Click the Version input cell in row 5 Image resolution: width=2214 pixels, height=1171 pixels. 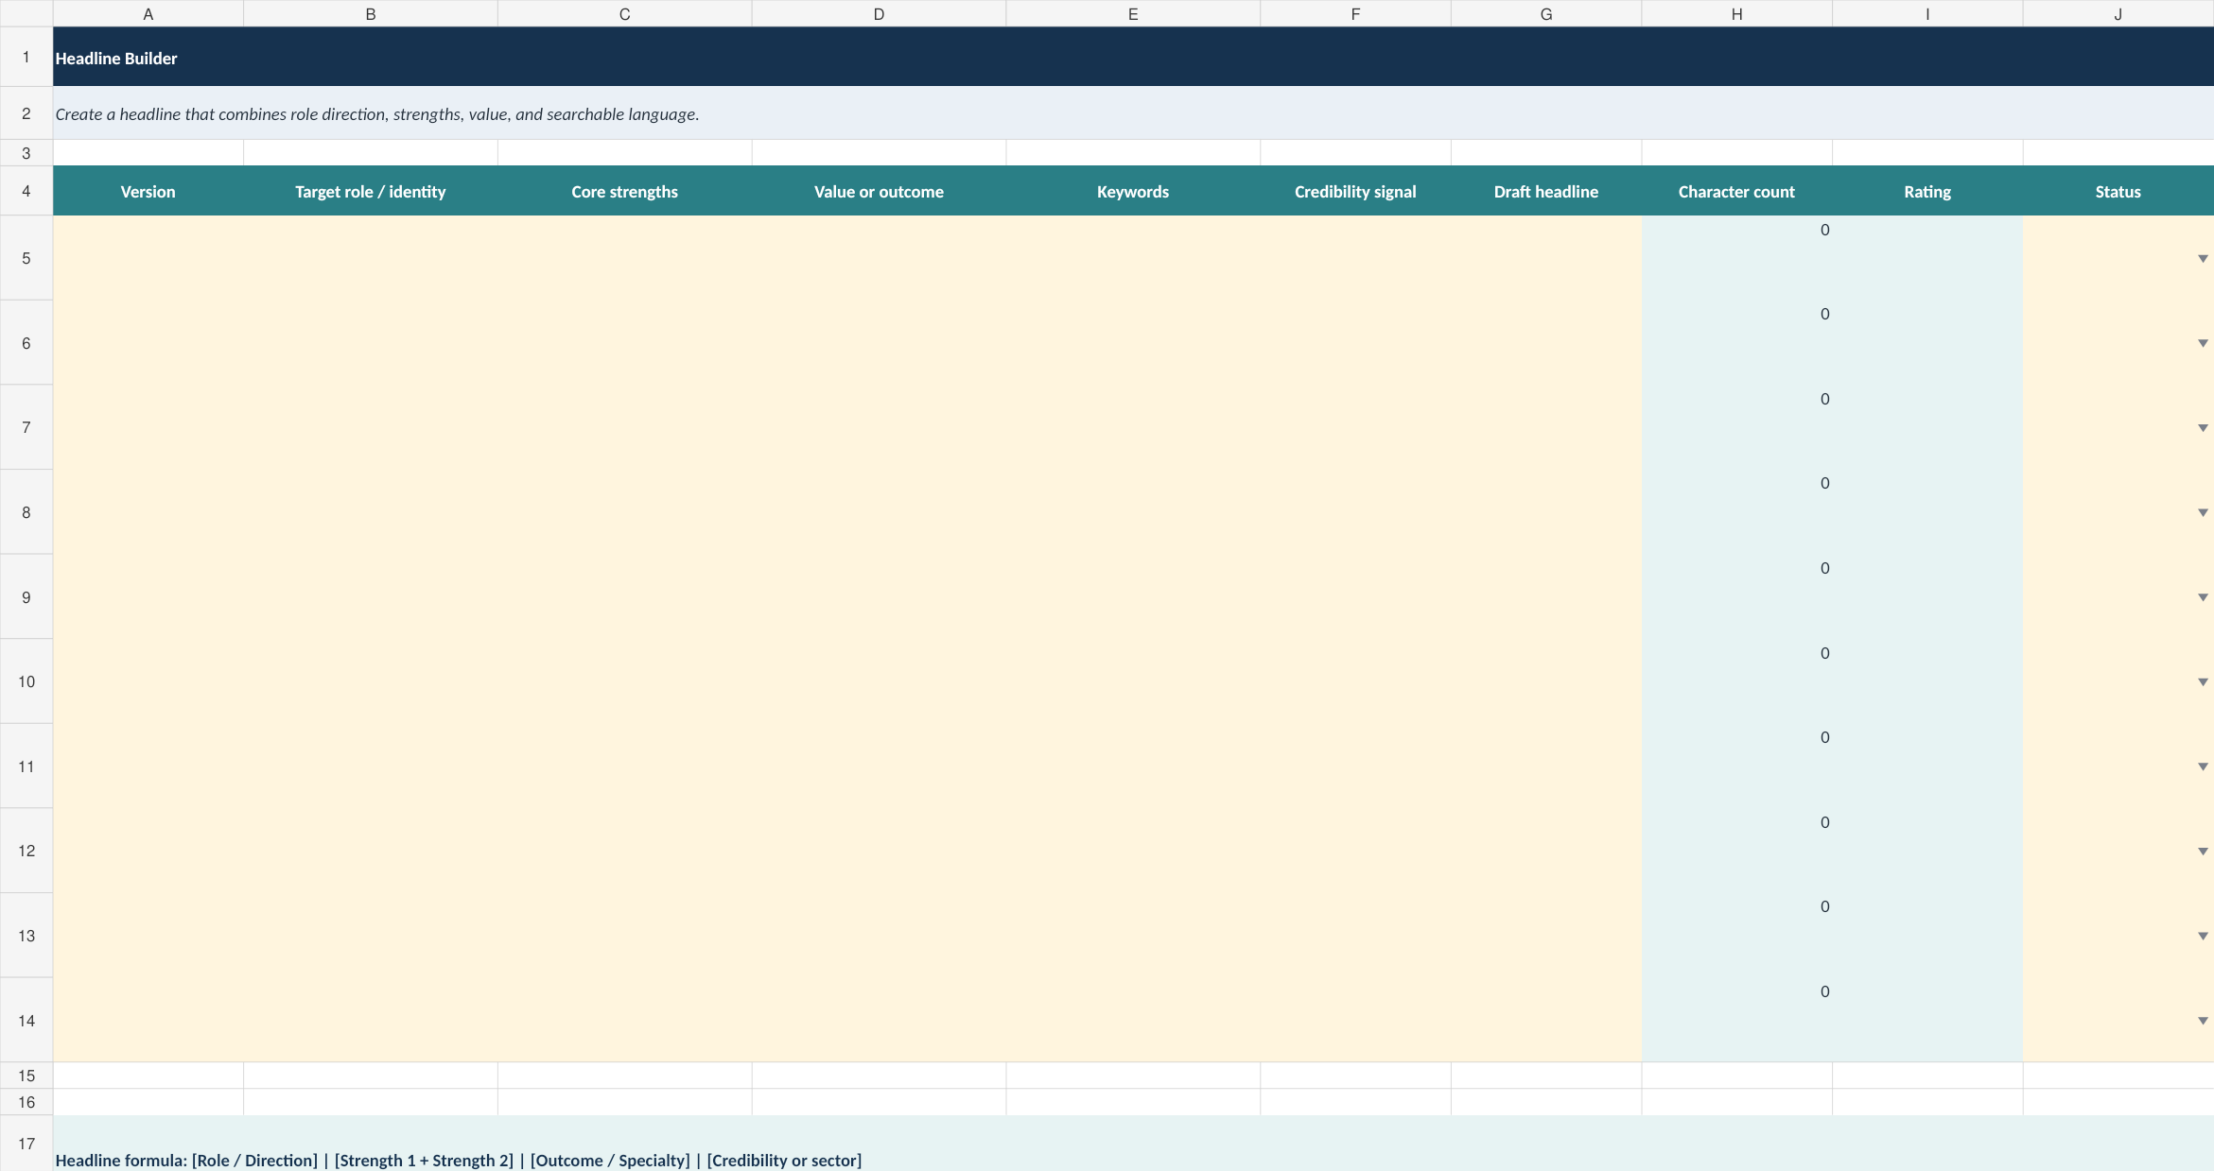coord(148,258)
